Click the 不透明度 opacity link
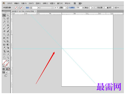This screenshot has width=126, height=95. click(72, 8)
